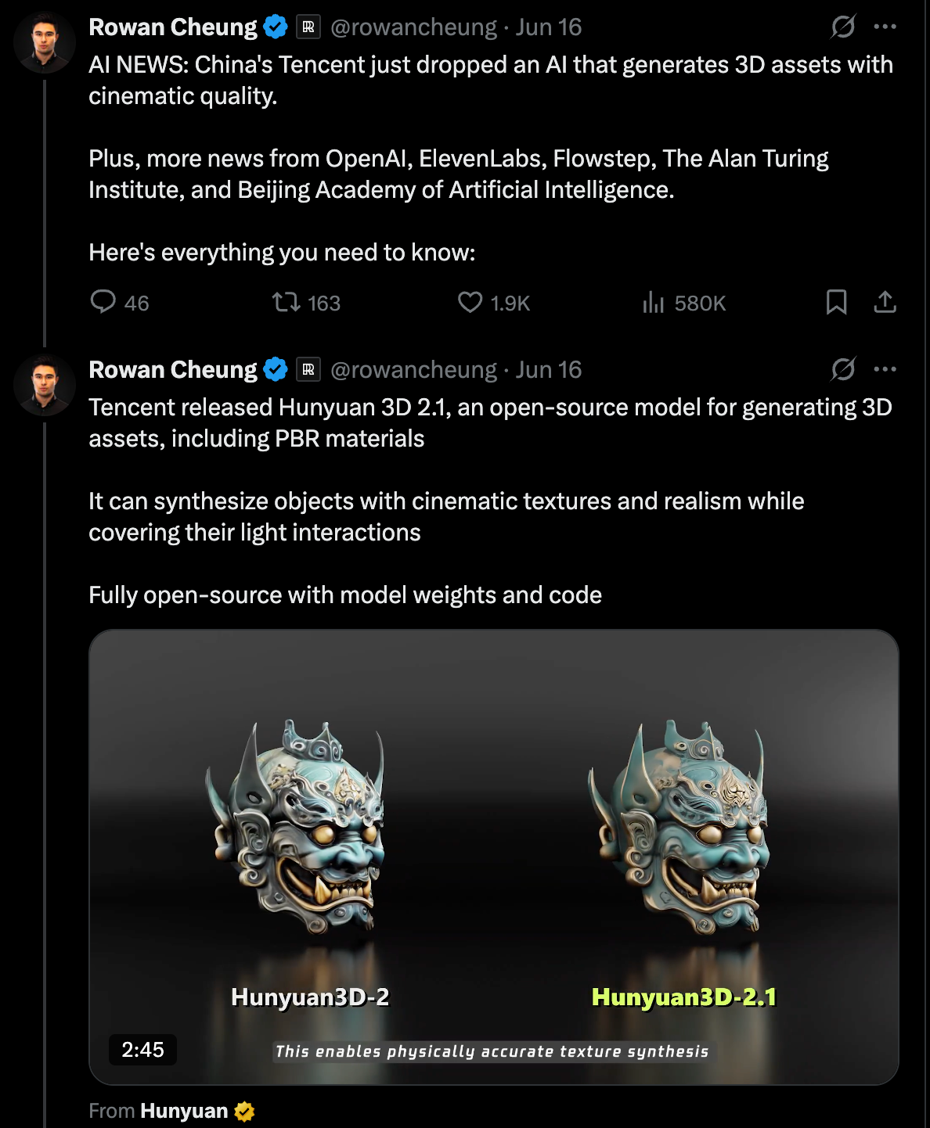Open Grok icon on Hunyuan tweet

point(843,369)
